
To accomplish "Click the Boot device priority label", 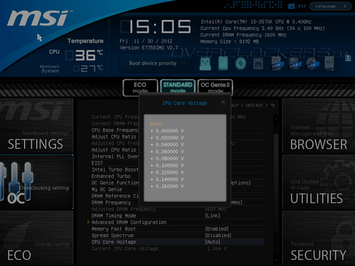I will [x=153, y=63].
